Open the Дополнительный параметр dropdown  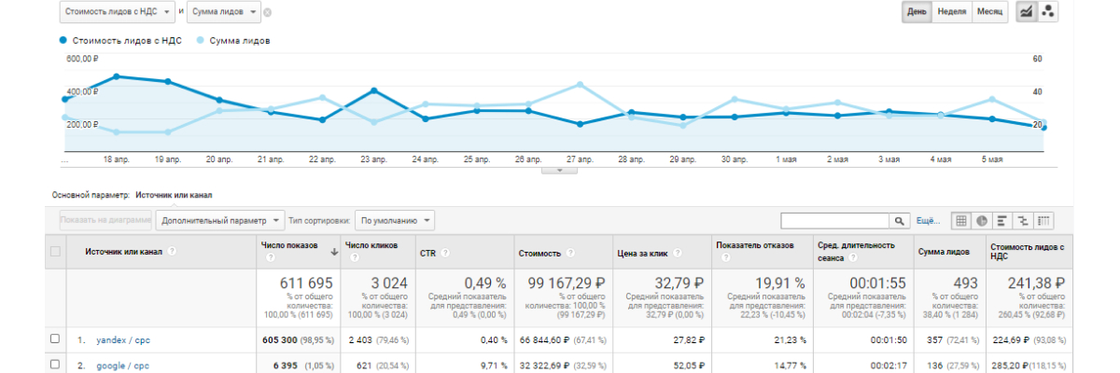220,221
